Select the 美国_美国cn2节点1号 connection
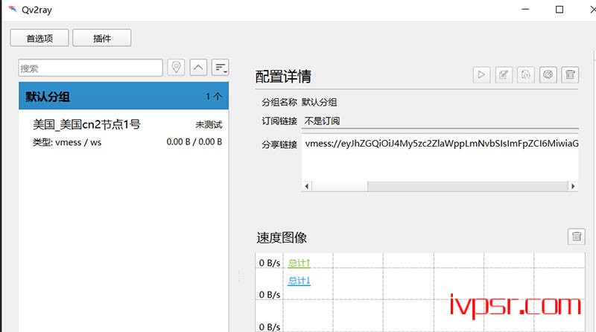 124,133
